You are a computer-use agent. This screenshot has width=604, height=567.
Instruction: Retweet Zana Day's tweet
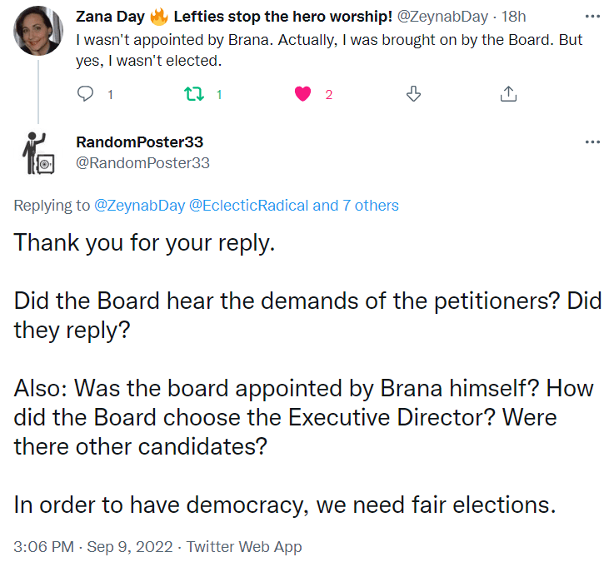(x=192, y=94)
